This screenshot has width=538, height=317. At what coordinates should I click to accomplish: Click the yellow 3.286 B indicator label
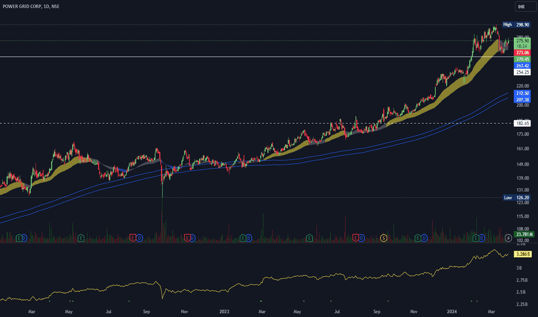point(523,254)
